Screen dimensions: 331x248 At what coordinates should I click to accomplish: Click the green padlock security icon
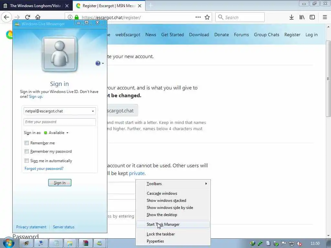pos(77,17)
